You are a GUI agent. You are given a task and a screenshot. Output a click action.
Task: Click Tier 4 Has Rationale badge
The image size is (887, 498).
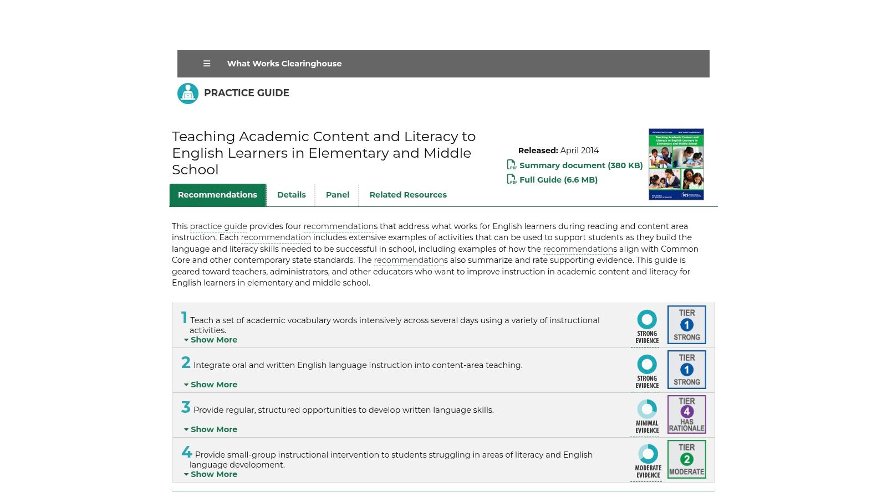coord(687,414)
